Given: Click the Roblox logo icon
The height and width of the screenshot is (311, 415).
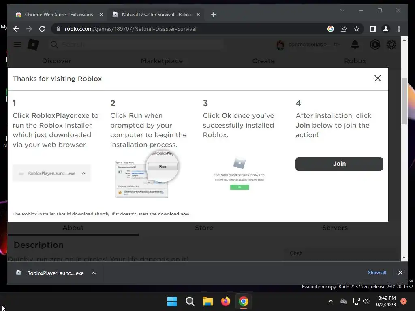Looking at the screenshot, I should (x=33, y=45).
